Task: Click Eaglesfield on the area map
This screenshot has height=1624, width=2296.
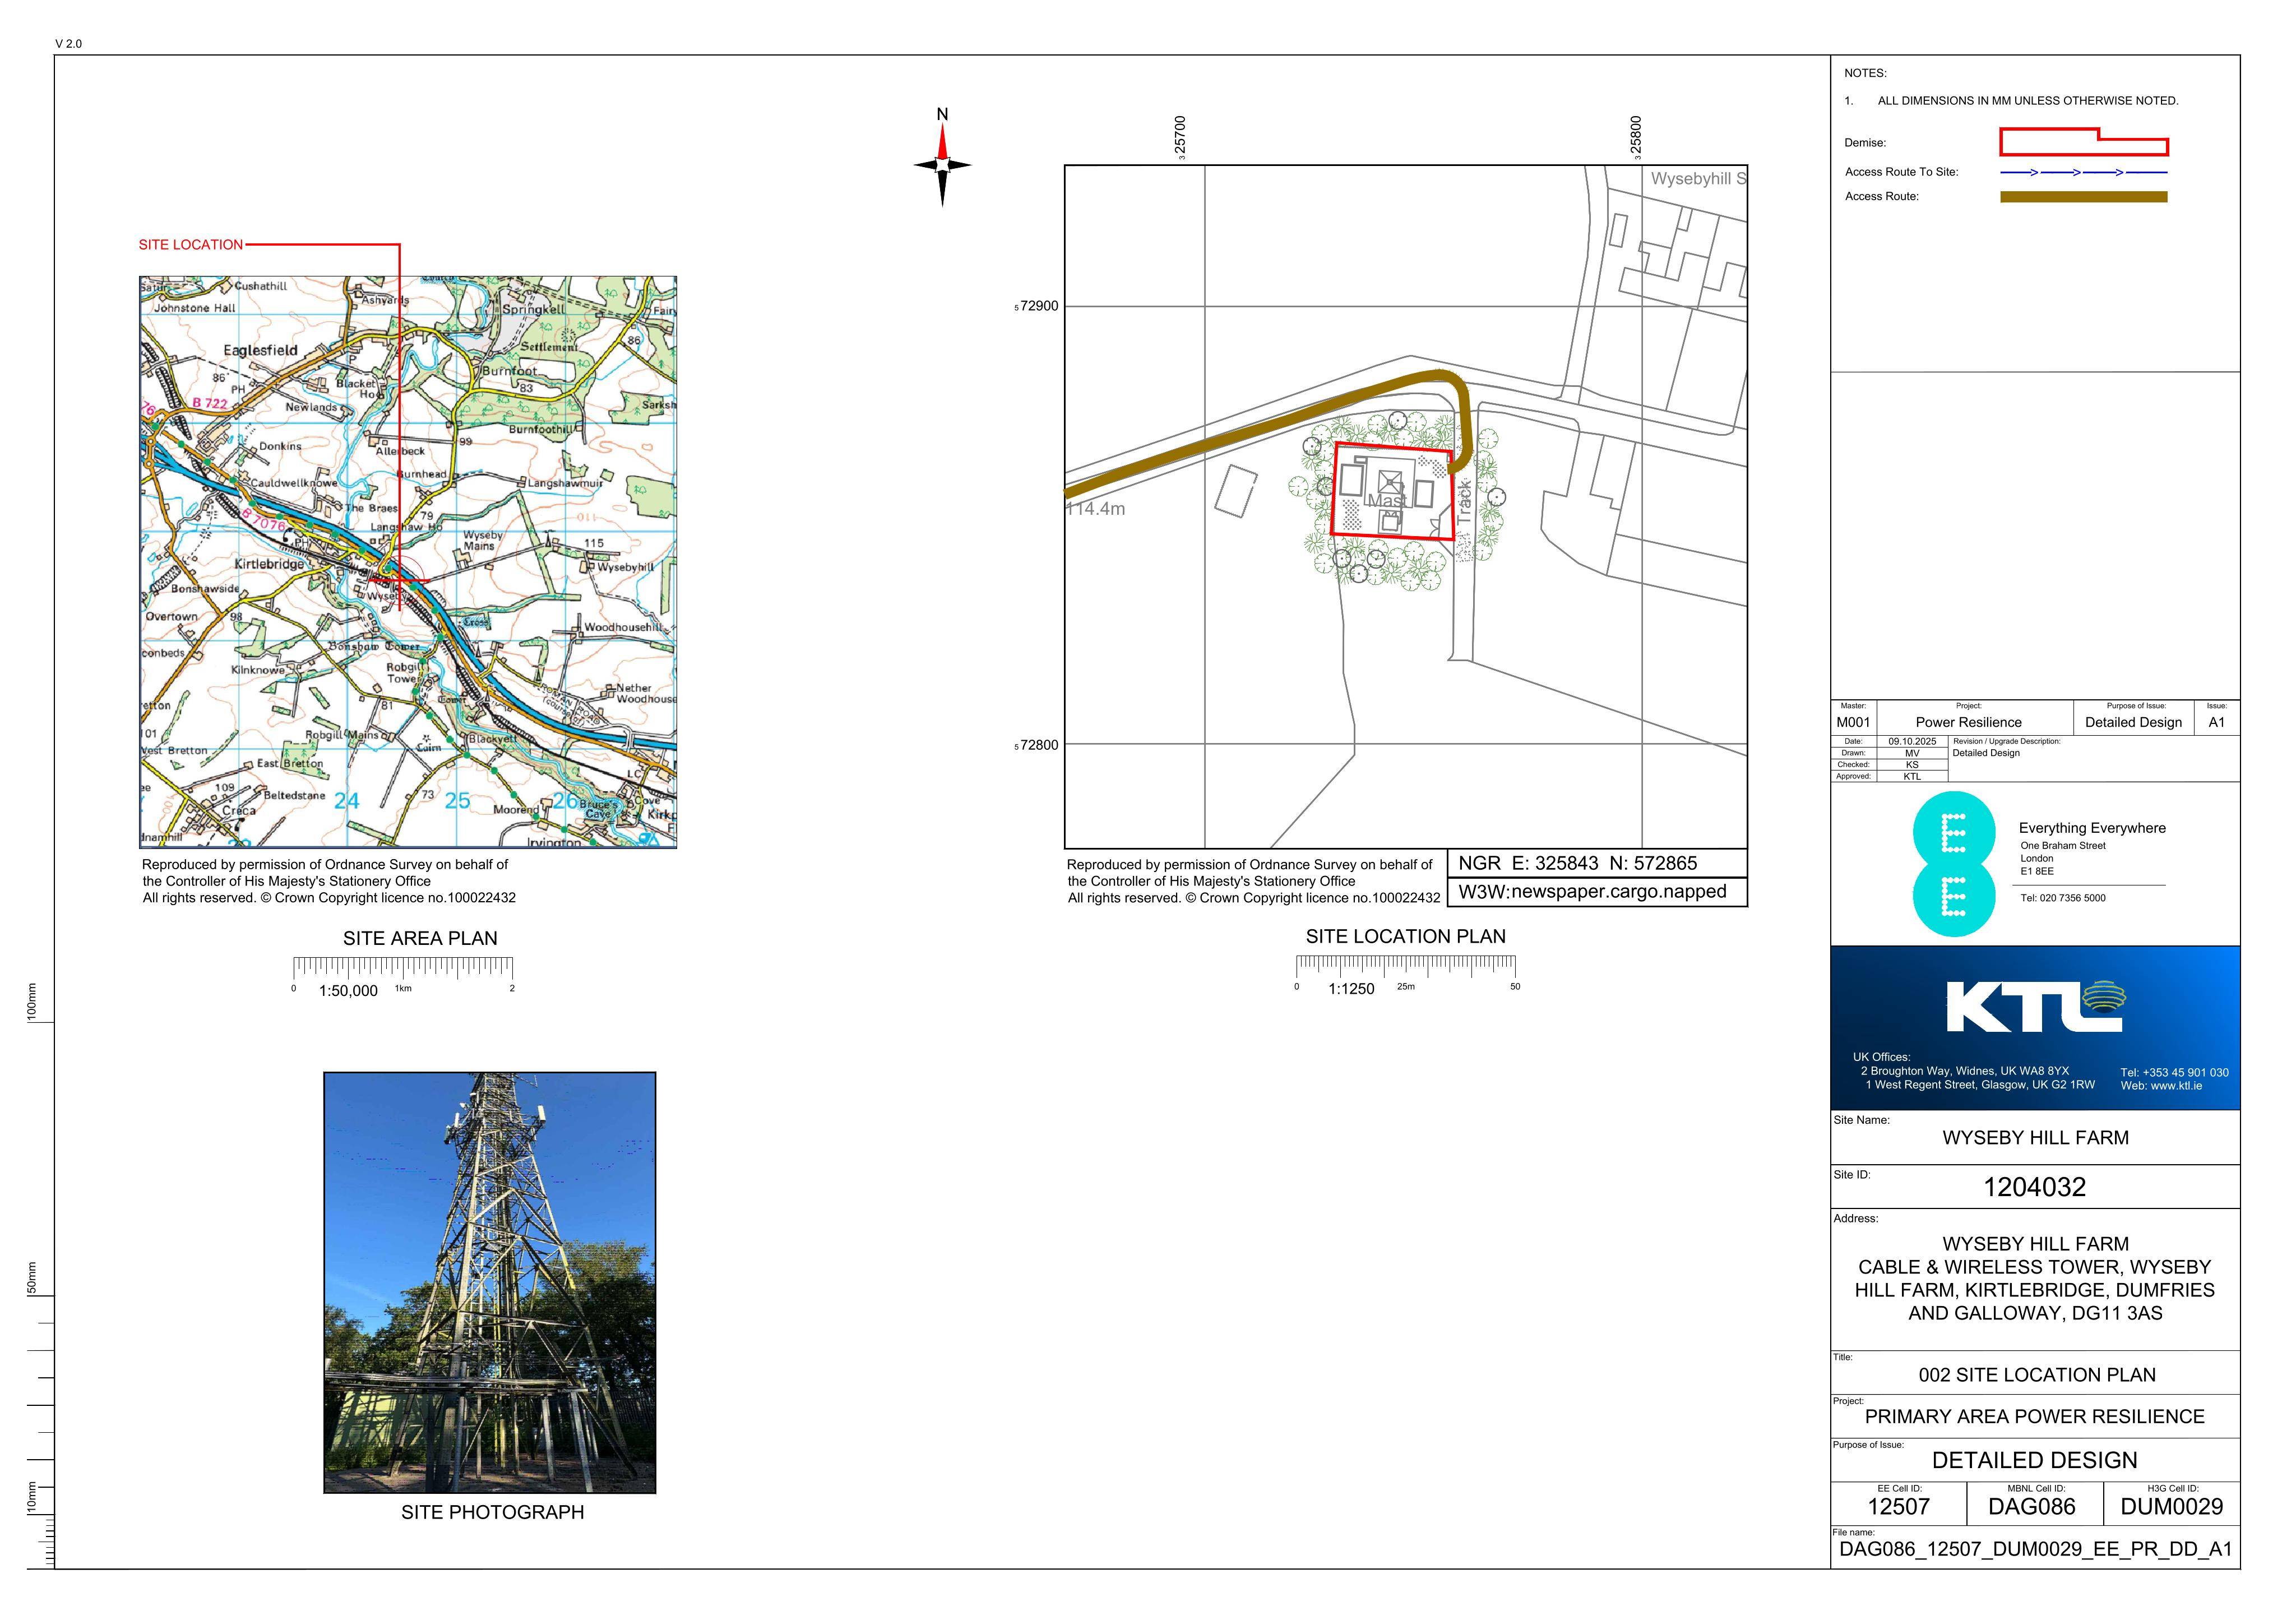Action: 260,350
